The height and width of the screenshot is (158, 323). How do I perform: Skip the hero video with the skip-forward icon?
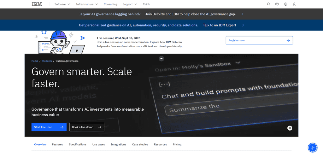click(161, 59)
